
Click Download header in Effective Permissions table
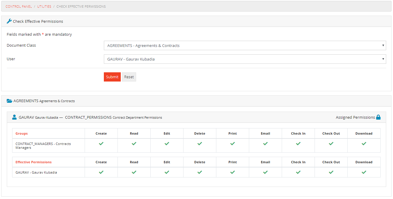tap(364, 162)
